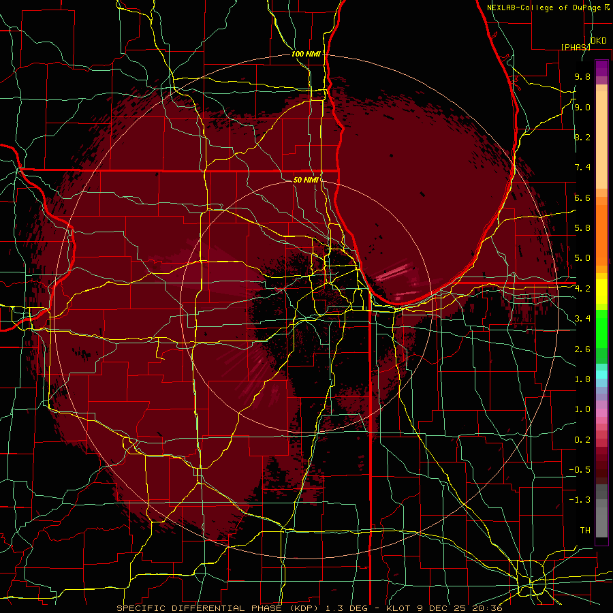Click the 1.8 scale value
The height and width of the screenshot is (613, 613).
[x=582, y=379]
